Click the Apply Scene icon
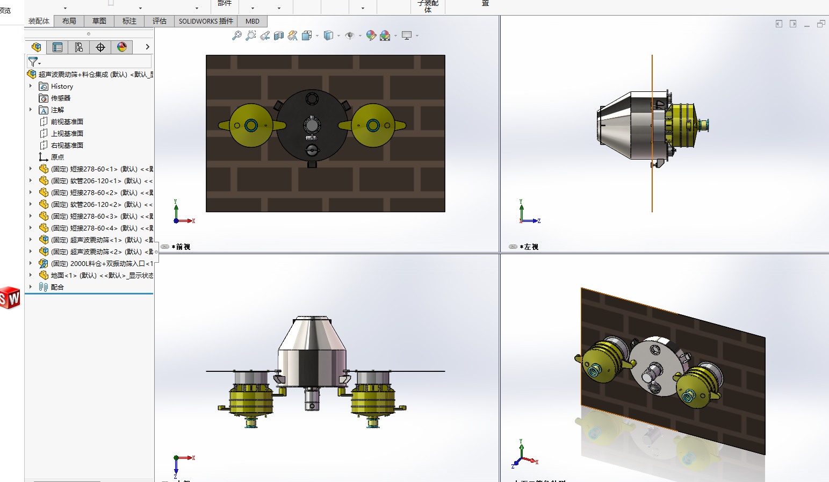 (x=385, y=35)
